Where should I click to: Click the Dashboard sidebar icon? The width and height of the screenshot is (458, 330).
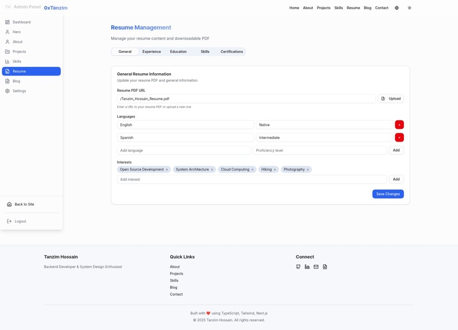[7, 22]
